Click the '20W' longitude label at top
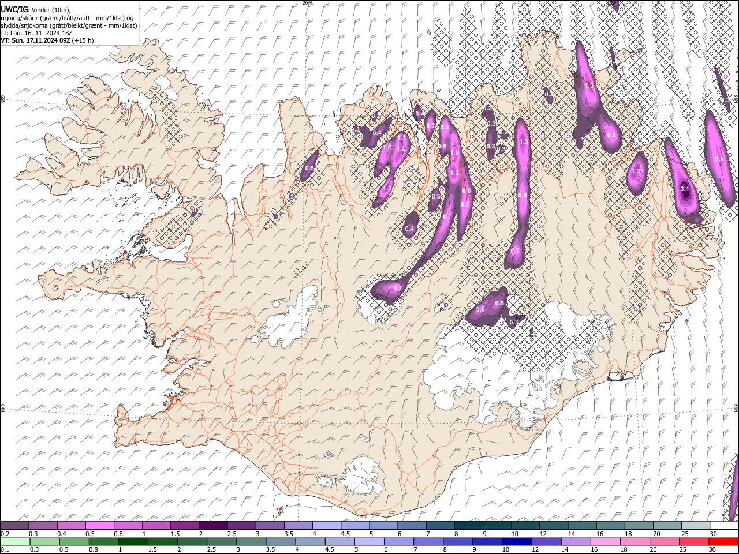 (x=308, y=3)
